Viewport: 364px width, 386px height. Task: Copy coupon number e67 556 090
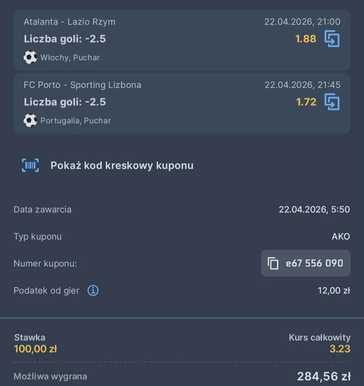click(x=315, y=263)
